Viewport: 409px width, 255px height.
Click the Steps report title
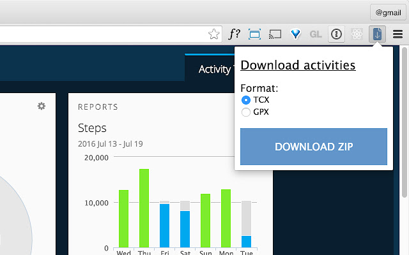click(x=92, y=128)
